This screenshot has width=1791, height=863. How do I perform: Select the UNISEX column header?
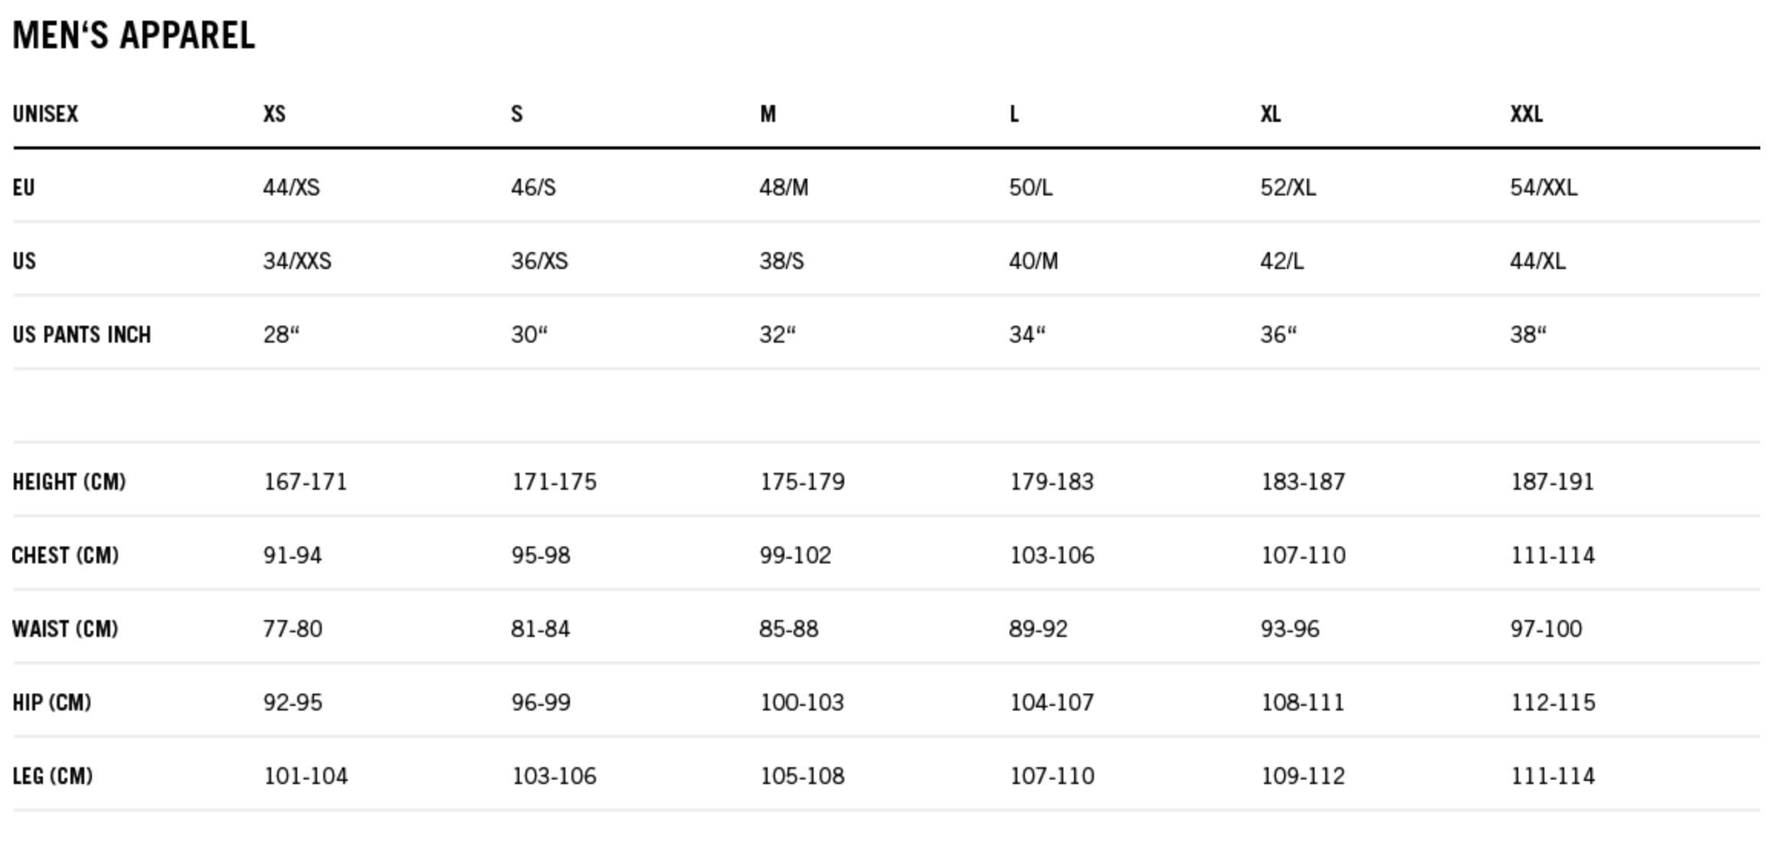[x=45, y=114]
